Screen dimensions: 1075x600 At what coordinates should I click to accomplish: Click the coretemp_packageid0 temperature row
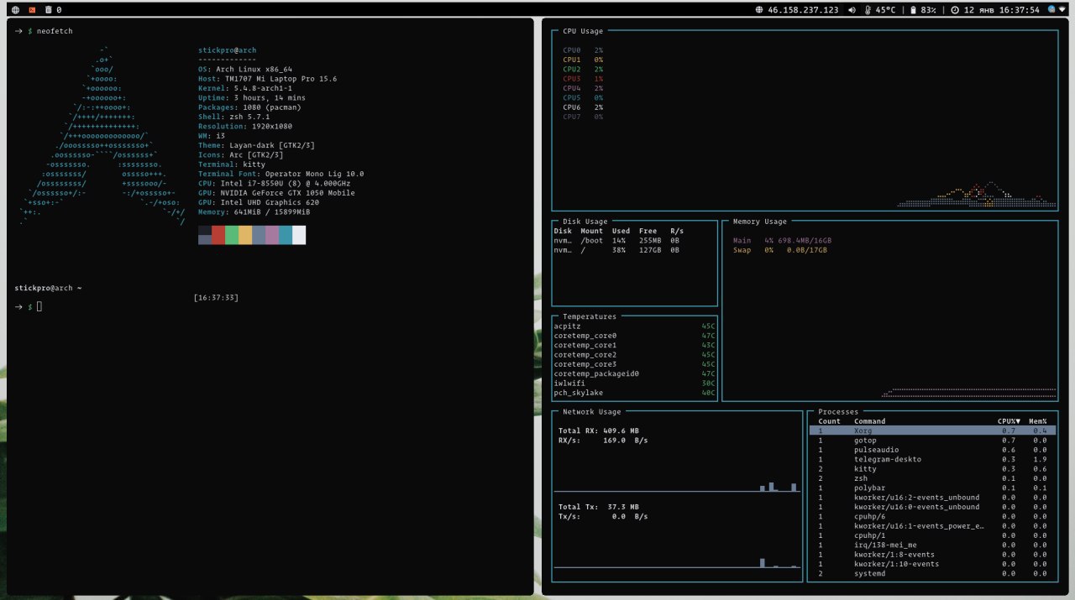pos(634,373)
